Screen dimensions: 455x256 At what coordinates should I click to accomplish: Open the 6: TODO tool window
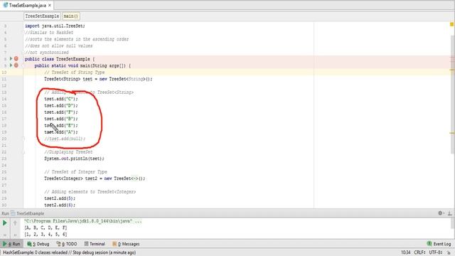coord(67,244)
